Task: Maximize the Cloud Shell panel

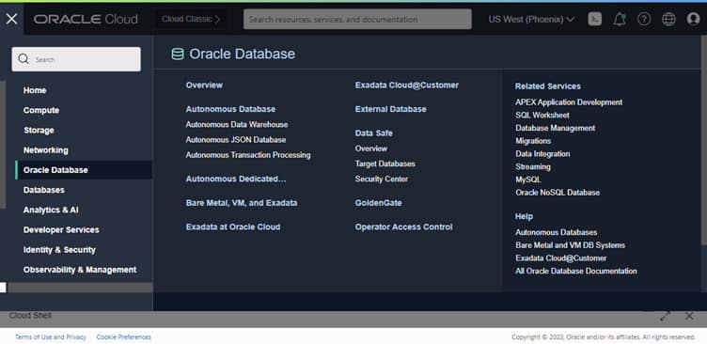Action: point(665,316)
